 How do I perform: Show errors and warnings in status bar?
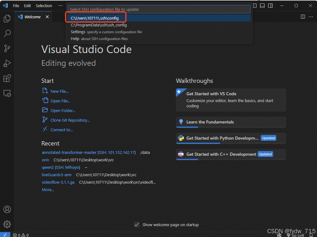coord(21,235)
